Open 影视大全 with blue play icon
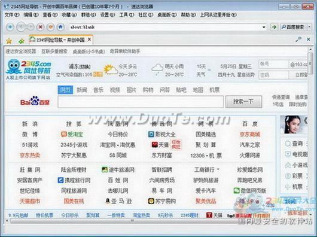317x237 pixels. pos(161,134)
